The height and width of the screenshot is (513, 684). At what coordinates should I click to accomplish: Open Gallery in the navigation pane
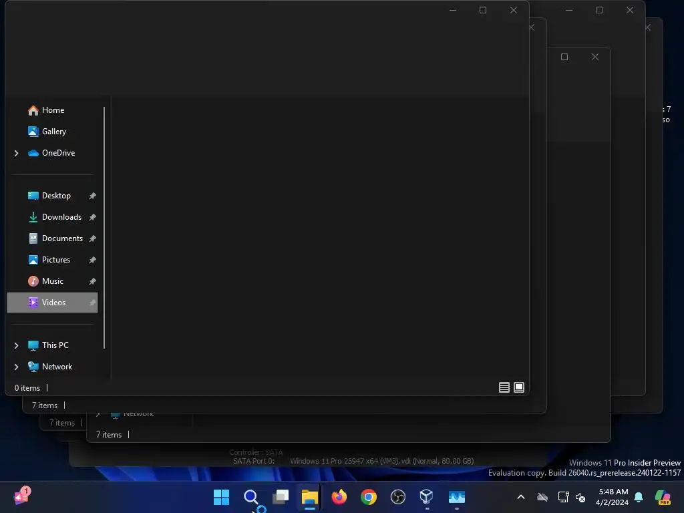(x=53, y=132)
